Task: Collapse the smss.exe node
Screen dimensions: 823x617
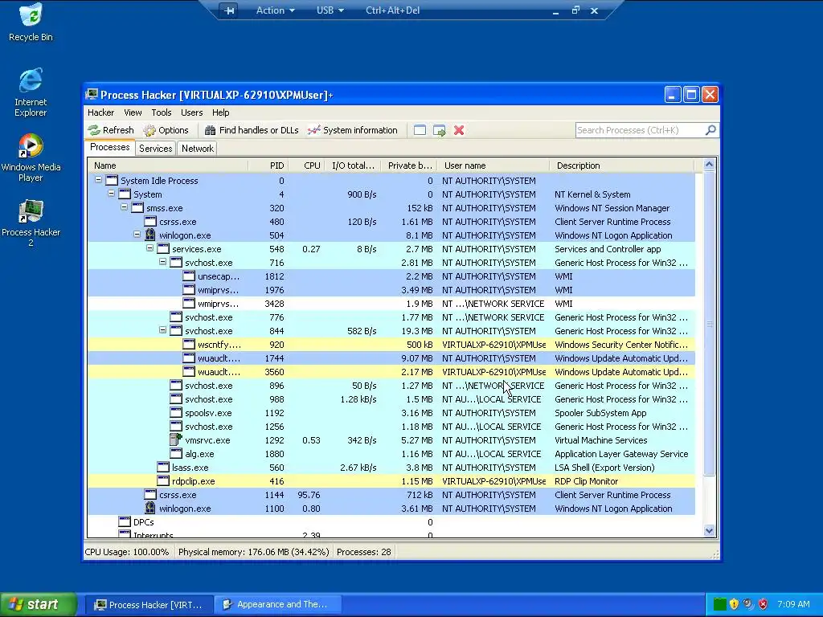Action: [x=124, y=206]
